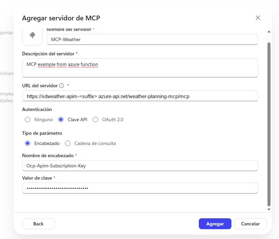Click the Tipo de parámetro label
The width and height of the screenshot is (279, 239).
42,133
